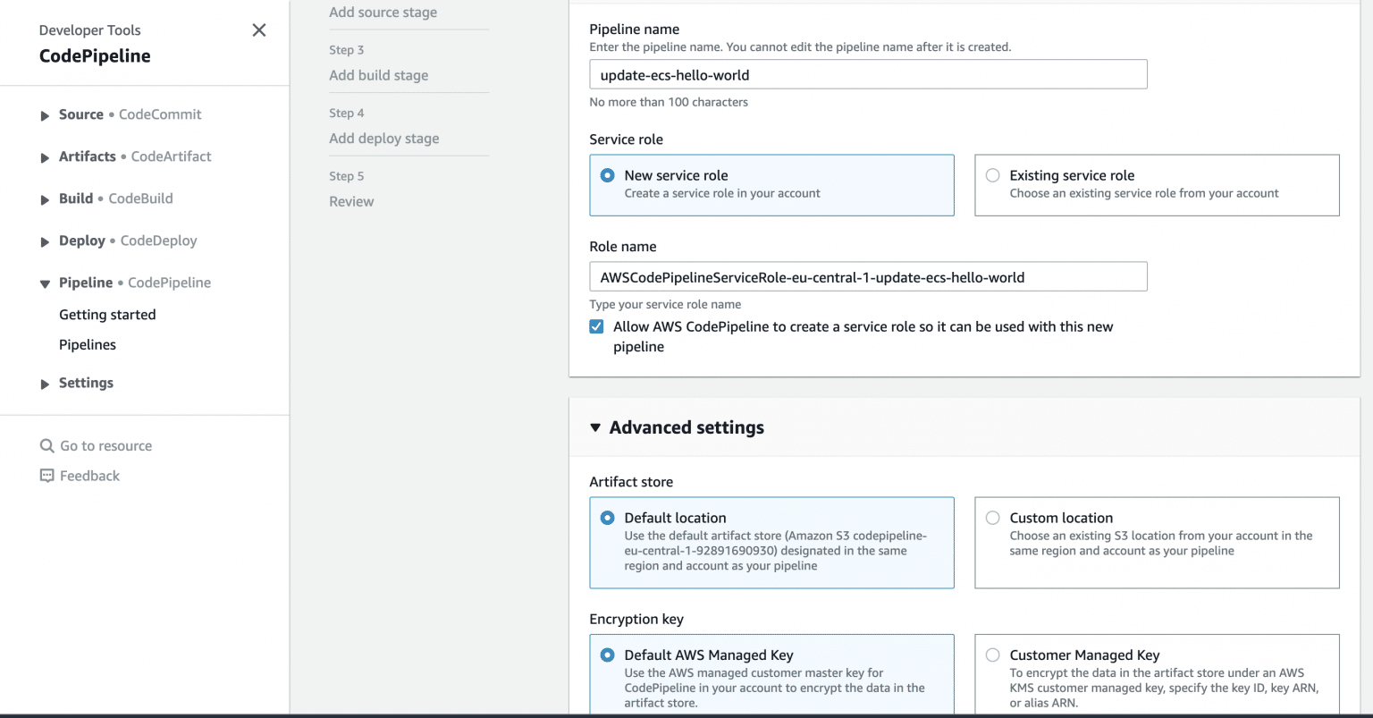Image resolution: width=1373 pixels, height=718 pixels.
Task: Expand the Settings section
Action: pyautogui.click(x=45, y=383)
